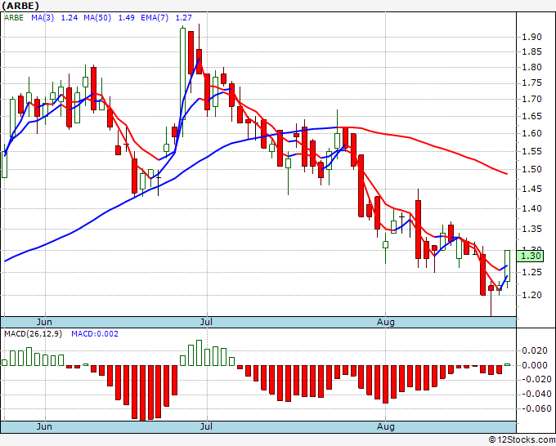Image resolution: width=556 pixels, height=446 pixels.
Task: Click the MACD(26,12,9) indicator label
Action: coord(33,334)
